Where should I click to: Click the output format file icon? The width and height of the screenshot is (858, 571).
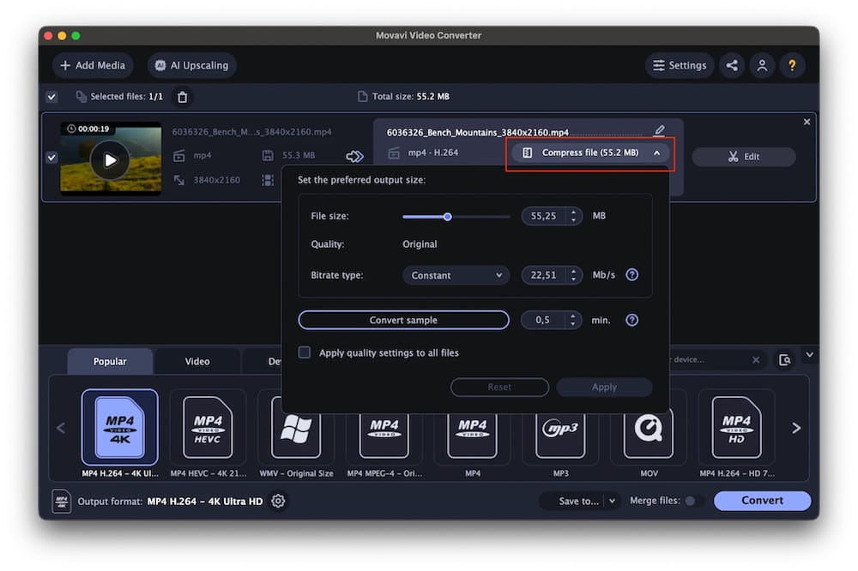pos(61,501)
